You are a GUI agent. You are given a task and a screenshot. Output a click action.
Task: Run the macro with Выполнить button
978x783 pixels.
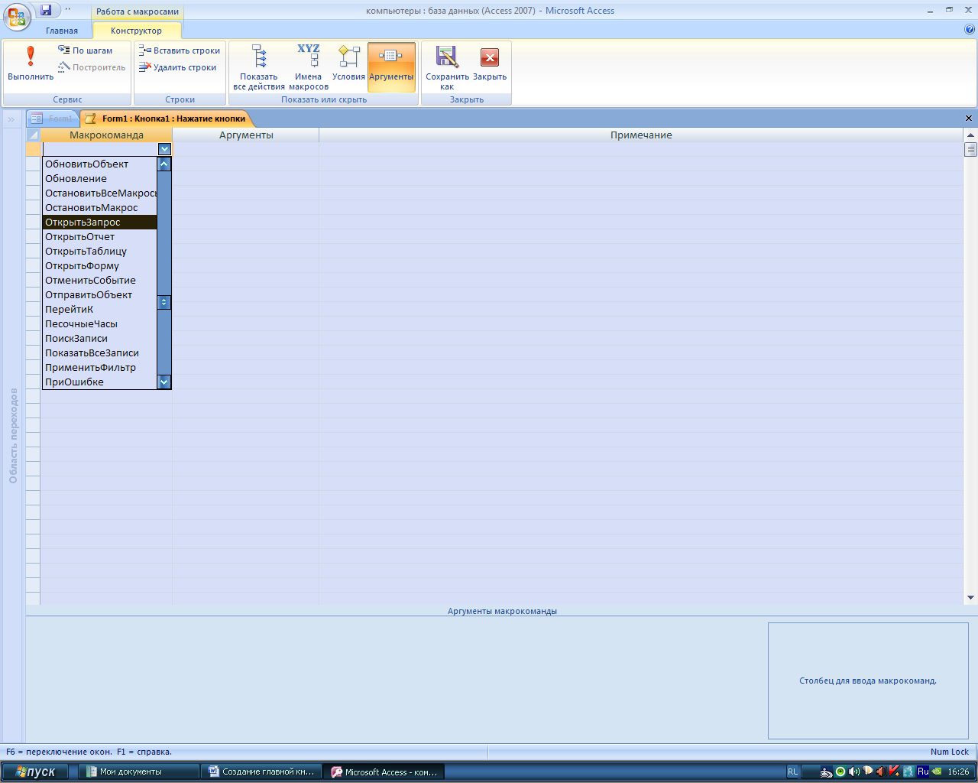tap(31, 63)
